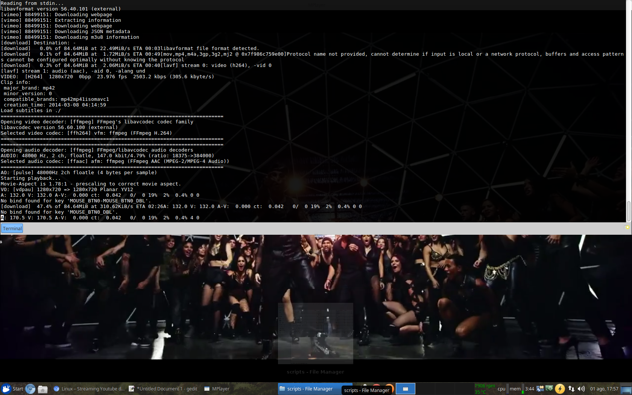The image size is (632, 395).
Task: Click the 'Selected audio codec: [ffaac]' line
Action: click(115, 161)
